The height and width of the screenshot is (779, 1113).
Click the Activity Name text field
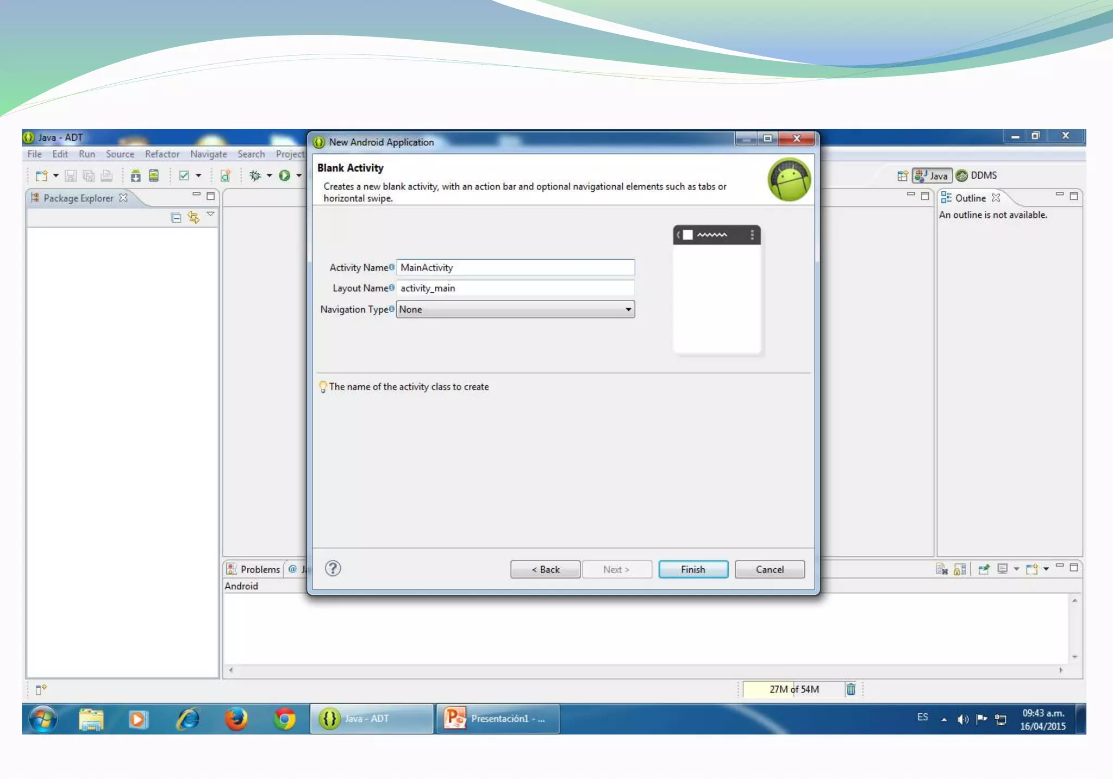[x=515, y=267]
